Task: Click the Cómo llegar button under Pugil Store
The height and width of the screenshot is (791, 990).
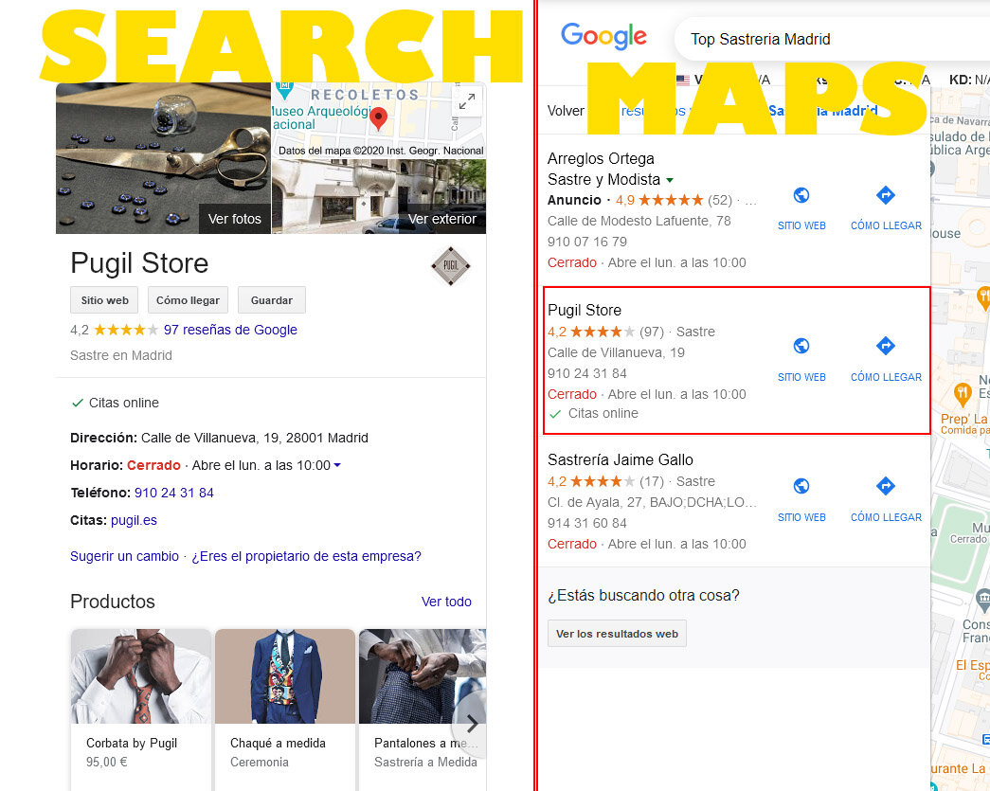Action: coord(188,300)
